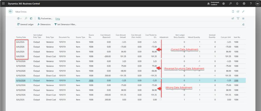Click Item No. 1008 in highlighted row
The height and width of the screenshot is (111, 261).
[236, 81]
